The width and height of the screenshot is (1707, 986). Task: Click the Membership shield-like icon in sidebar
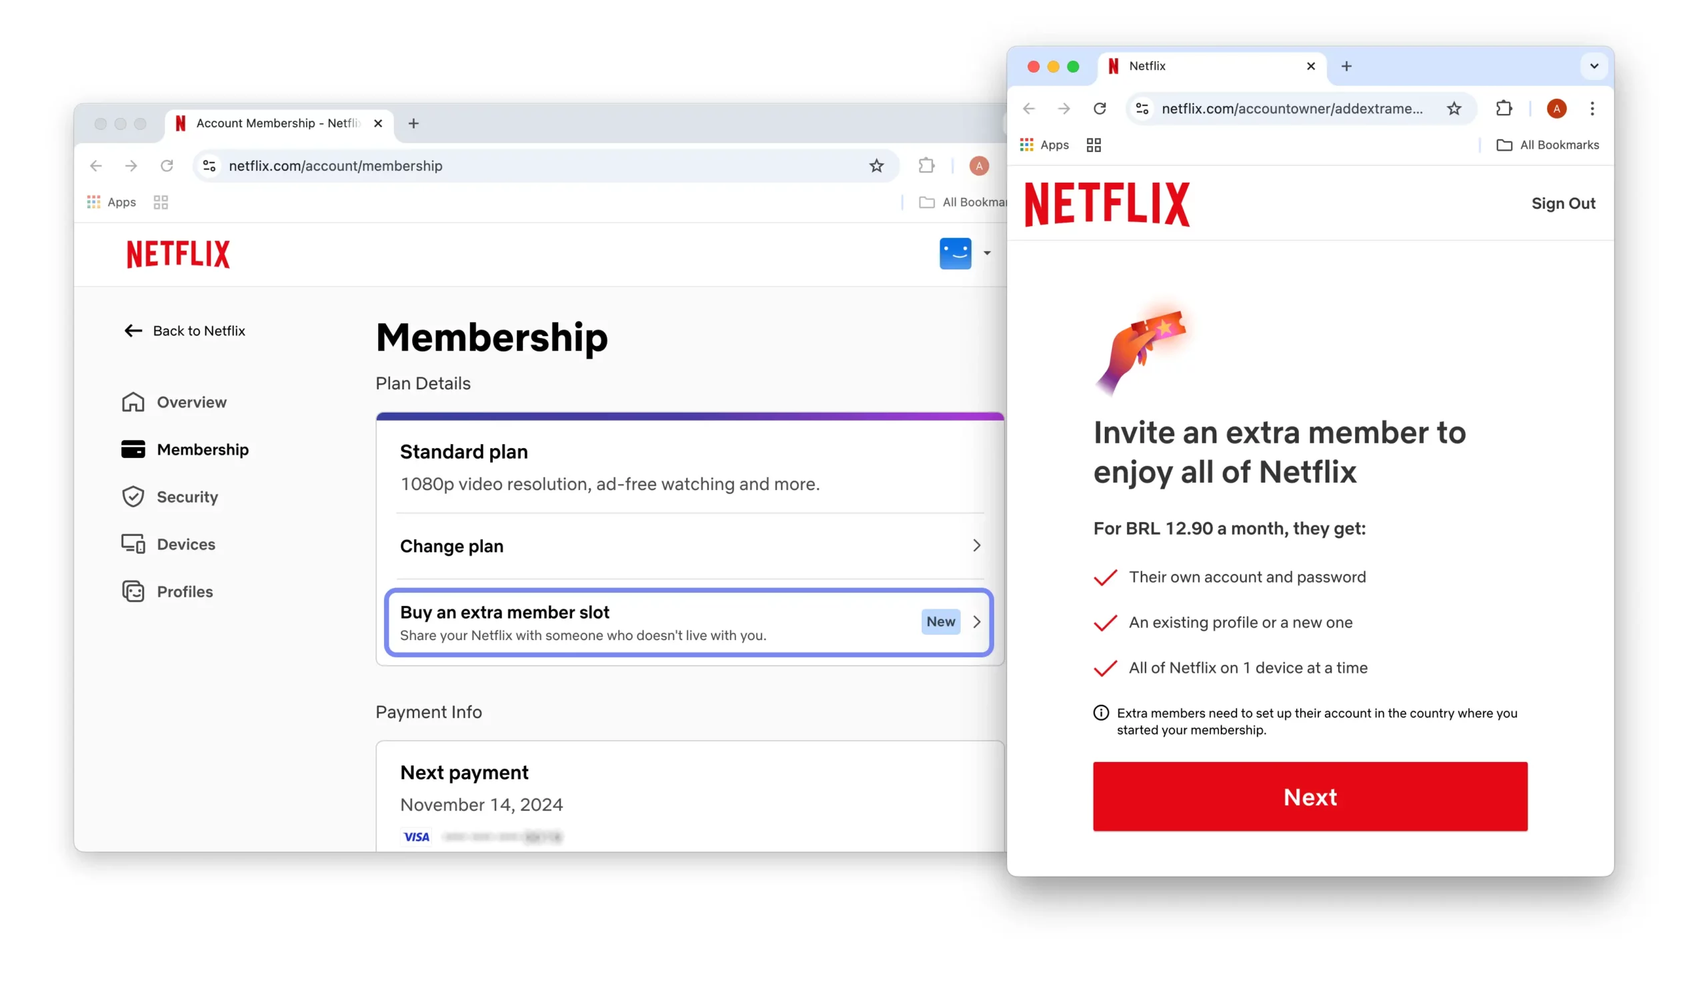(134, 449)
